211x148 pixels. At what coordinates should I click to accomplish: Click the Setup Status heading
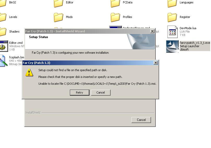tap(39, 37)
